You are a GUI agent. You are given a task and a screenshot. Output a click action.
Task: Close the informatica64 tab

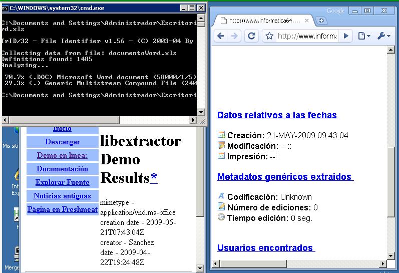(x=307, y=21)
